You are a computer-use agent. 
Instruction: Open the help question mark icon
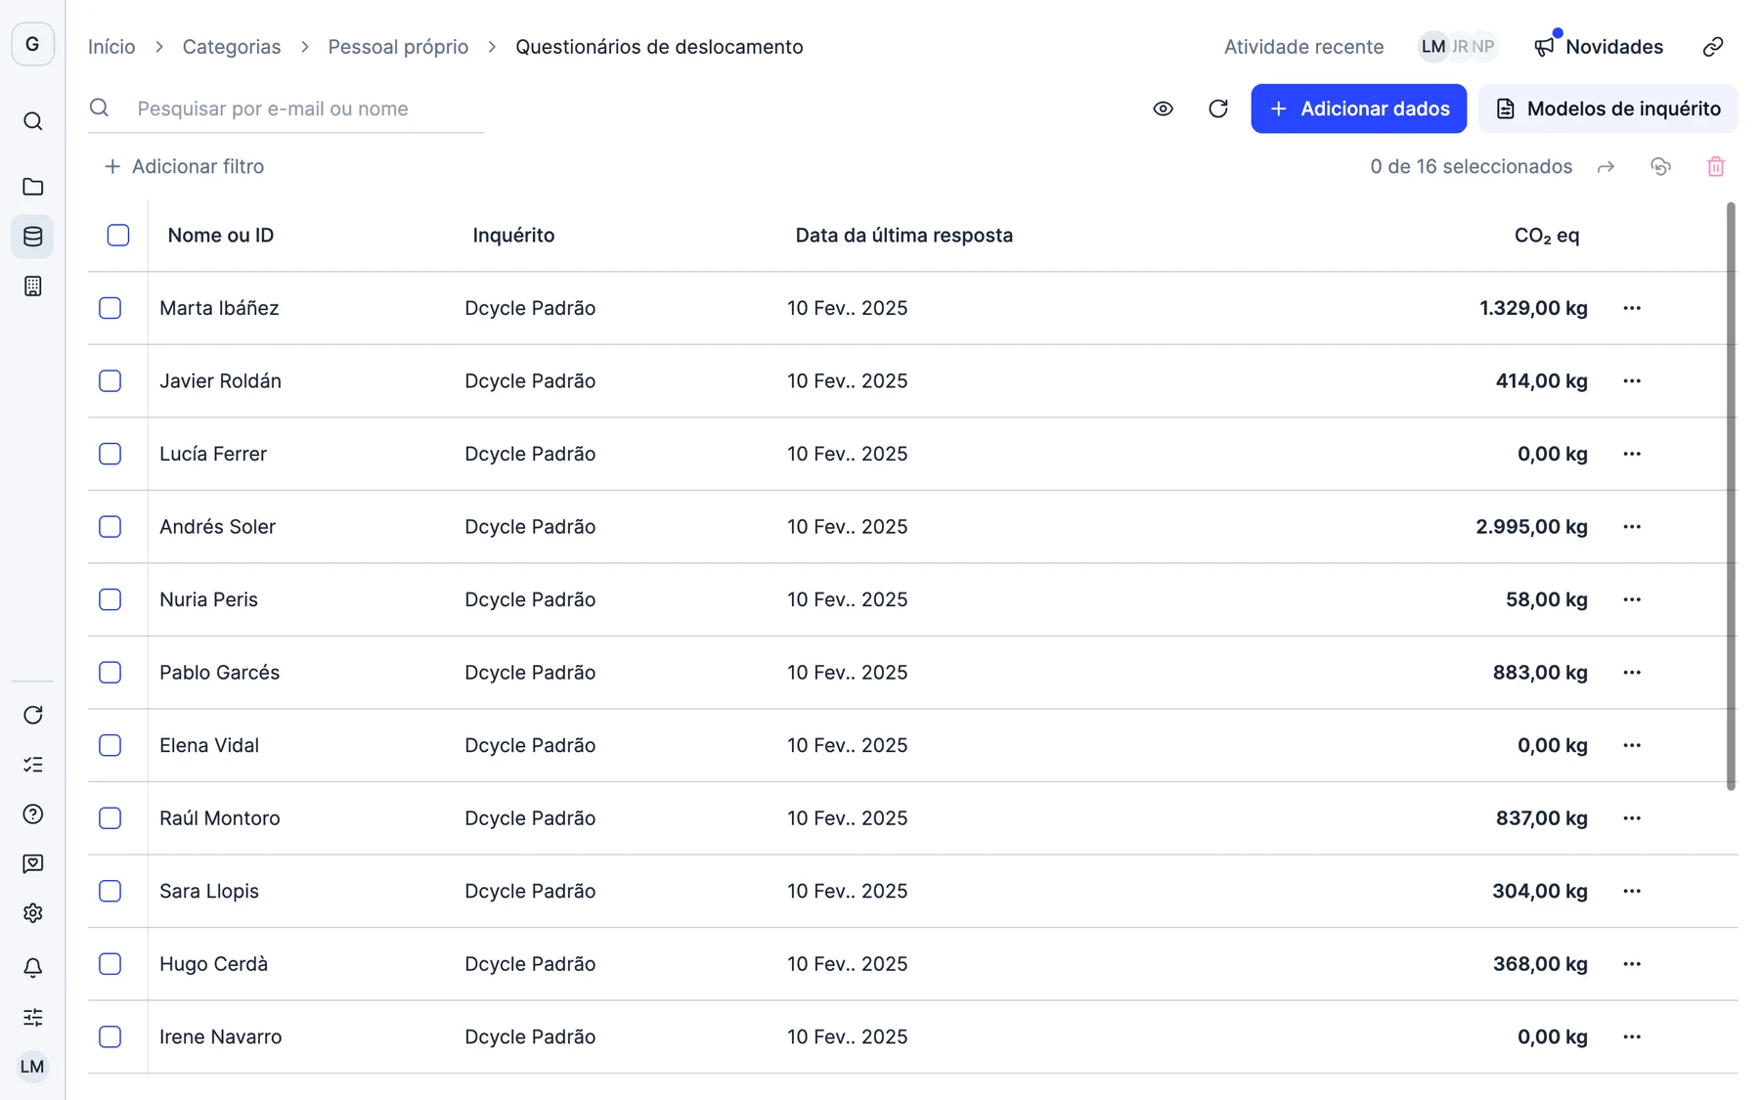pyautogui.click(x=32, y=814)
